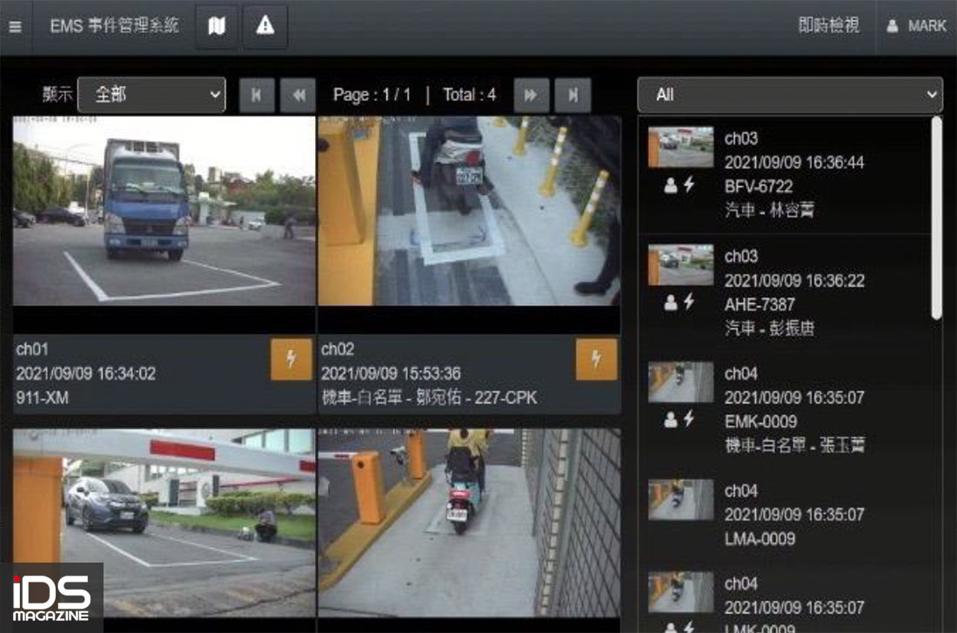Click person icon on AHE-7387 event
Image resolution: width=957 pixels, height=633 pixels.
[670, 303]
